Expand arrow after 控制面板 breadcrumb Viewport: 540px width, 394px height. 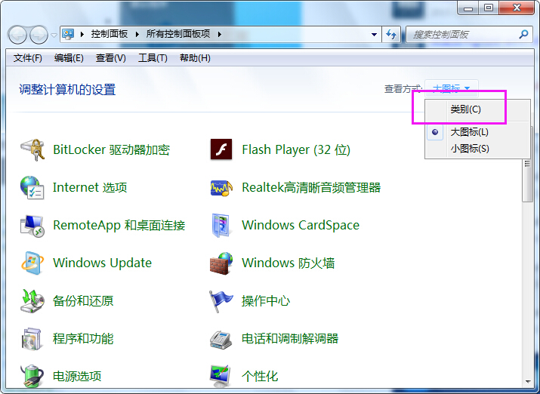[137, 34]
